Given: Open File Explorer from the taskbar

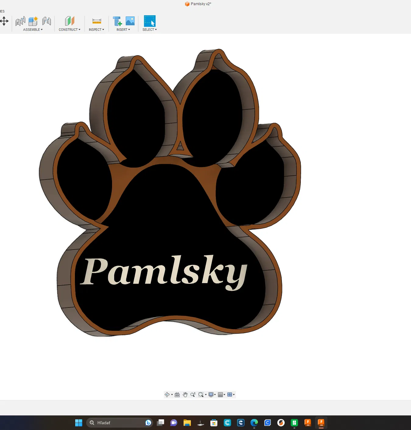Looking at the screenshot, I should pyautogui.click(x=187, y=423).
